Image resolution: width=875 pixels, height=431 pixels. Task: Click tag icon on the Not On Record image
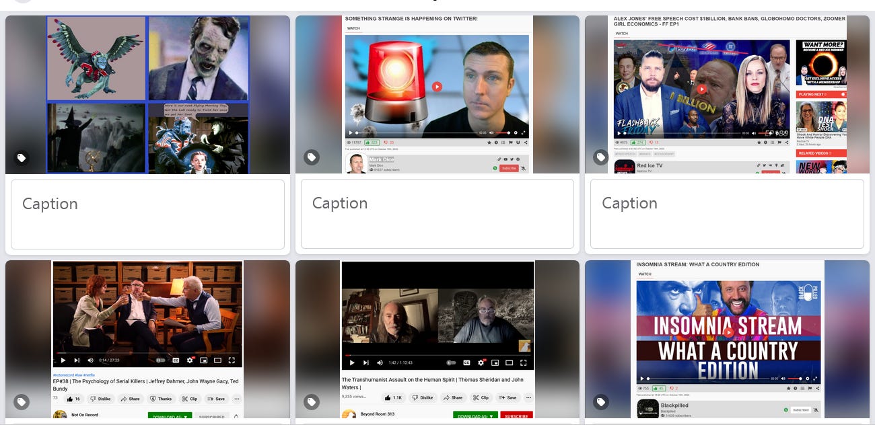(x=22, y=402)
